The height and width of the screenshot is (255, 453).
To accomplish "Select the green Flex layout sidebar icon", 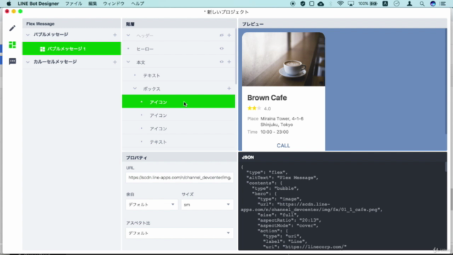I will click(12, 45).
